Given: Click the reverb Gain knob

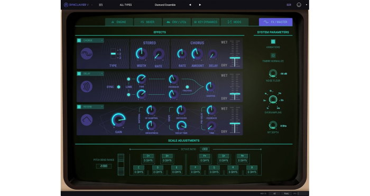Looking at the screenshot, I should 118,120.
